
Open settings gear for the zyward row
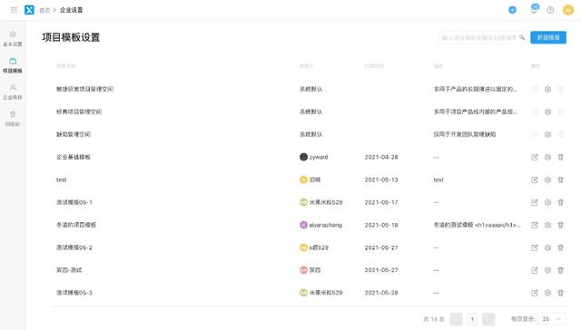tap(547, 157)
